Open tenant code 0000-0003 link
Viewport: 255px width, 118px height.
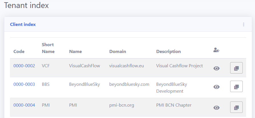(24, 84)
